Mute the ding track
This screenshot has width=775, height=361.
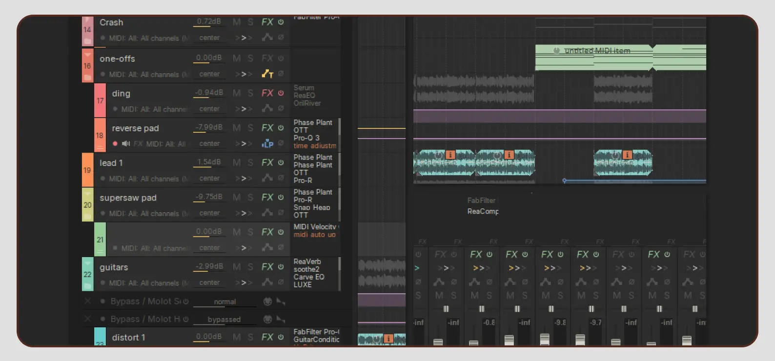pyautogui.click(x=237, y=93)
